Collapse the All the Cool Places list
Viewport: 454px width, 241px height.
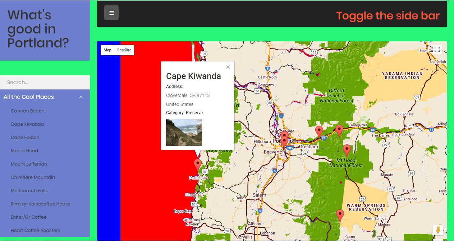(x=81, y=97)
